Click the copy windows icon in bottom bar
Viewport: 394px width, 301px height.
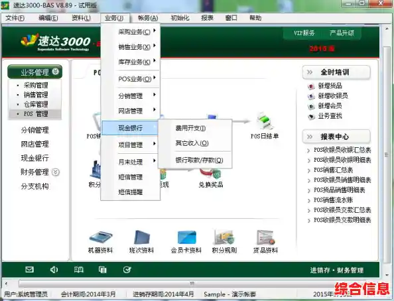[x=103, y=270]
